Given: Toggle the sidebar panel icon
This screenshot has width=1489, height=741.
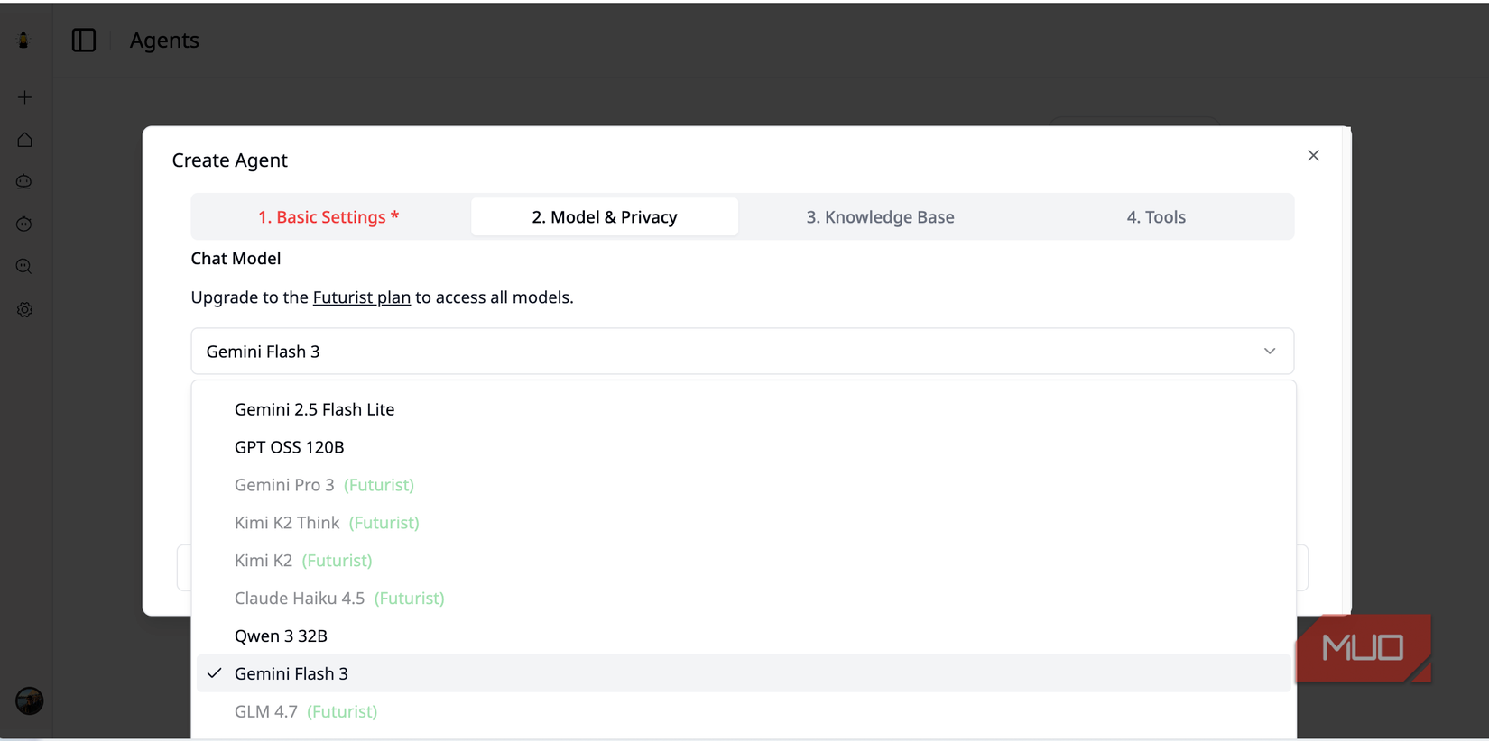Looking at the screenshot, I should coord(84,41).
